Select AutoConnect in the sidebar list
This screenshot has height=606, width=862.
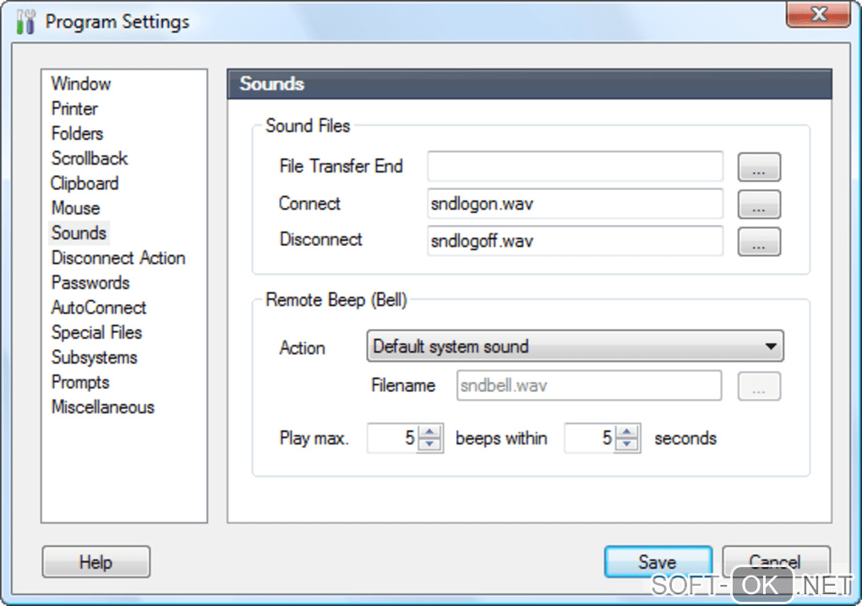pyautogui.click(x=99, y=308)
